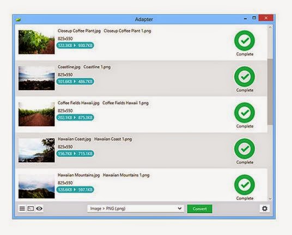Select the Closeup Coffee Plant thumbnail

coord(36,42)
